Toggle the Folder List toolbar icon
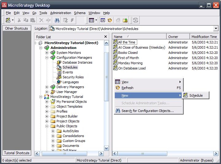221x164 pixels. click(103, 20)
